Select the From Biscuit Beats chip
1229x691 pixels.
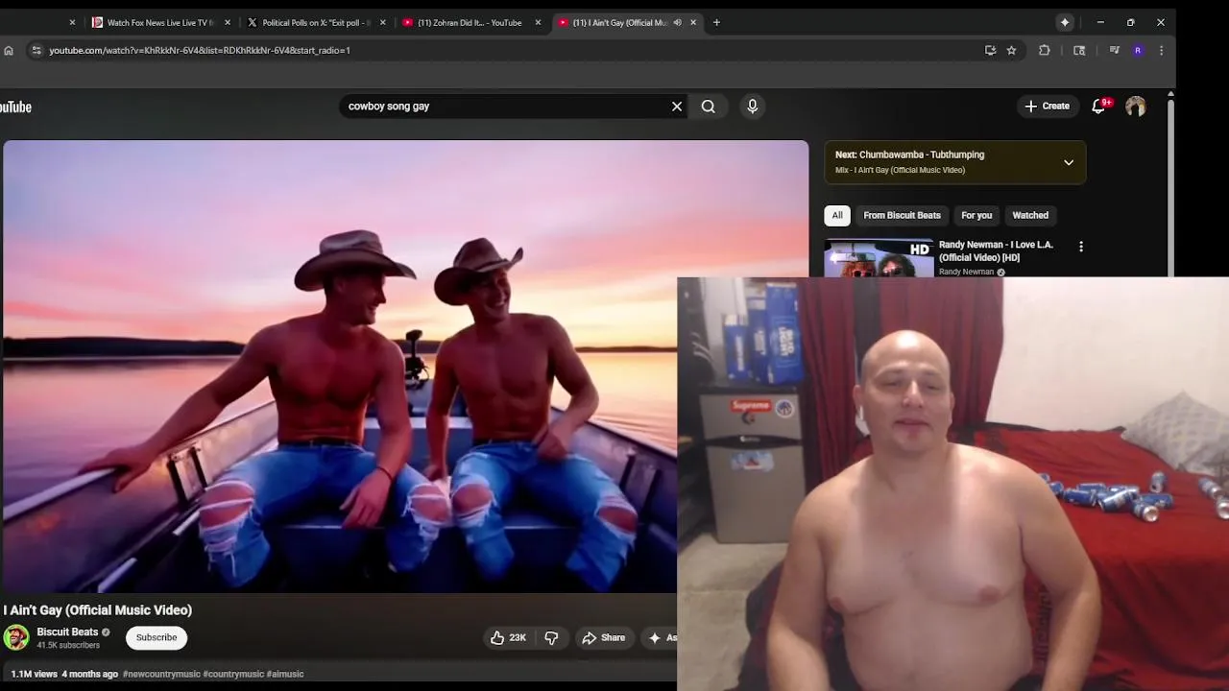902,215
